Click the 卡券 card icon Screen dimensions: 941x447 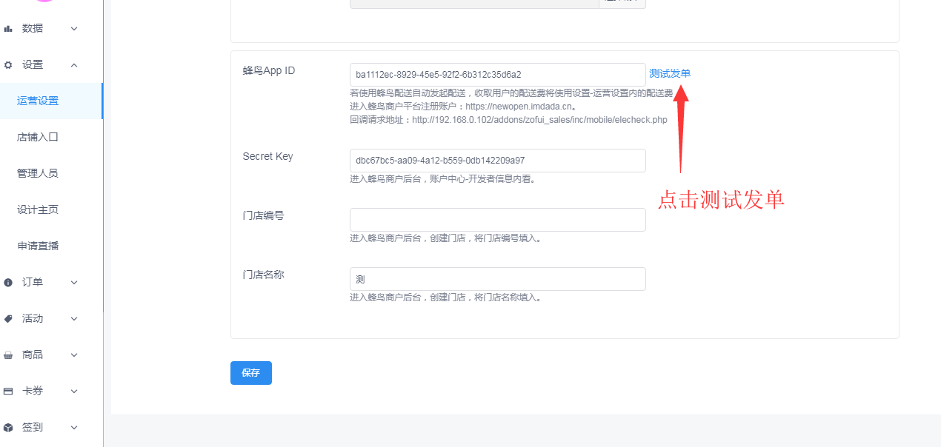(x=8, y=391)
